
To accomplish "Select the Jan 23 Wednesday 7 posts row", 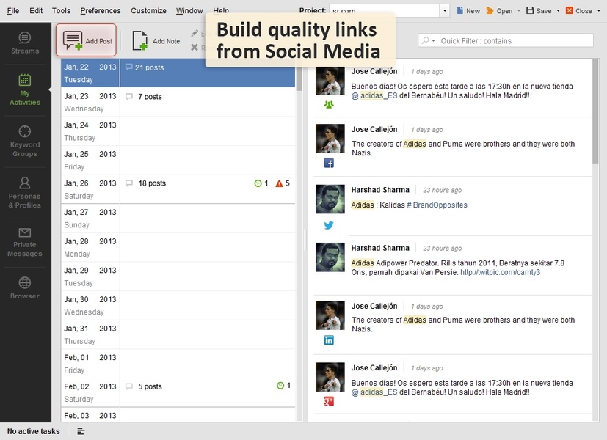I will [x=178, y=102].
